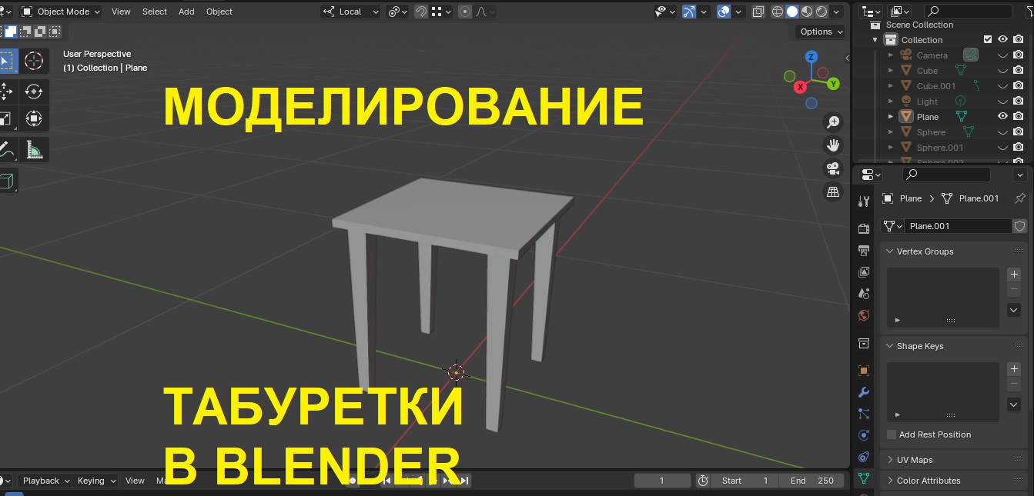The width and height of the screenshot is (1034, 496).
Task: Activate the Cursor tool
Action: [34, 61]
